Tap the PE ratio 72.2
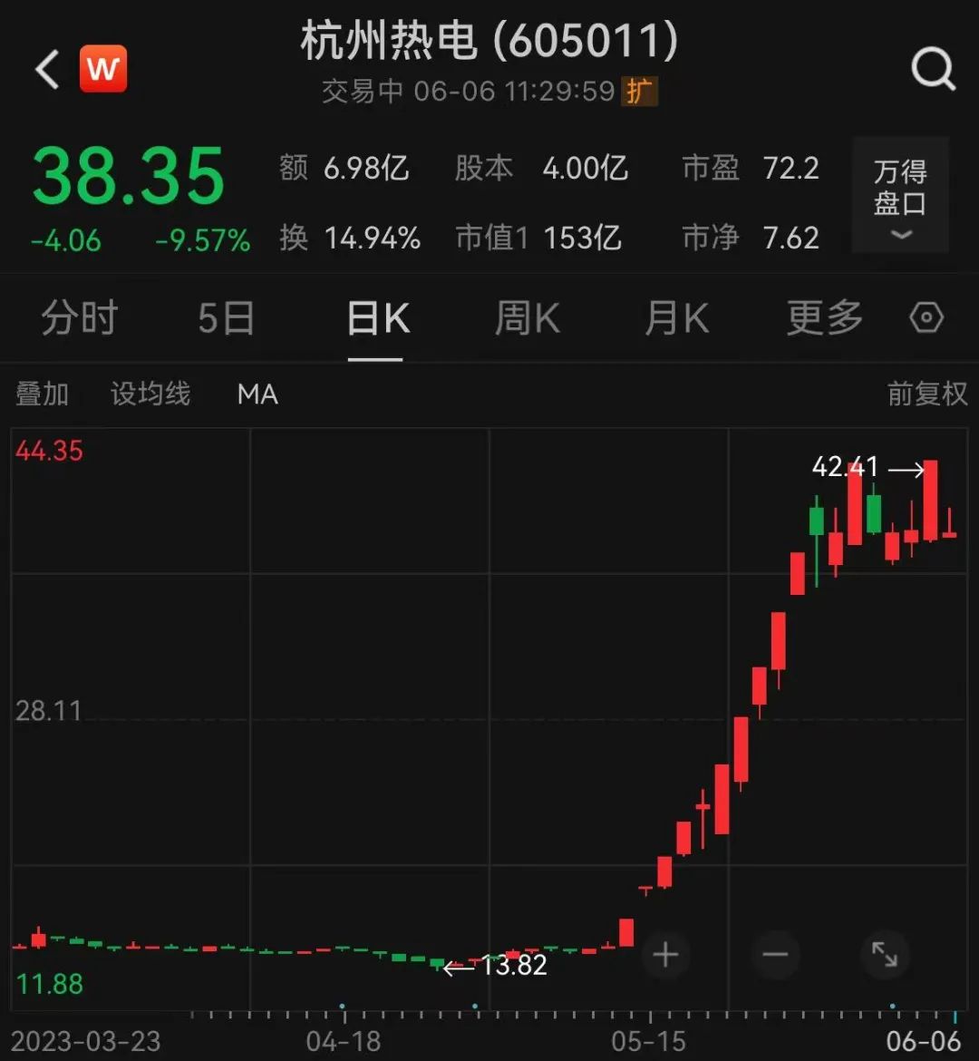This screenshot has width=979, height=1061. pos(791,168)
